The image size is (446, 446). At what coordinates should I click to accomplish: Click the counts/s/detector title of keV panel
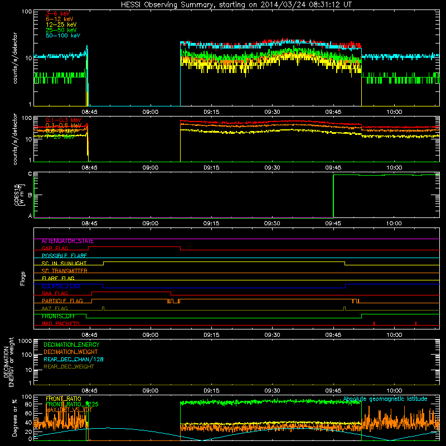click(x=15, y=58)
